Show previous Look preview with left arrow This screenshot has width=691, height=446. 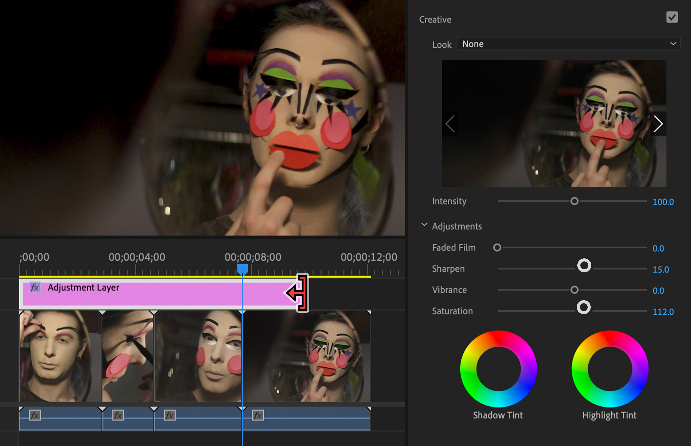pos(450,124)
